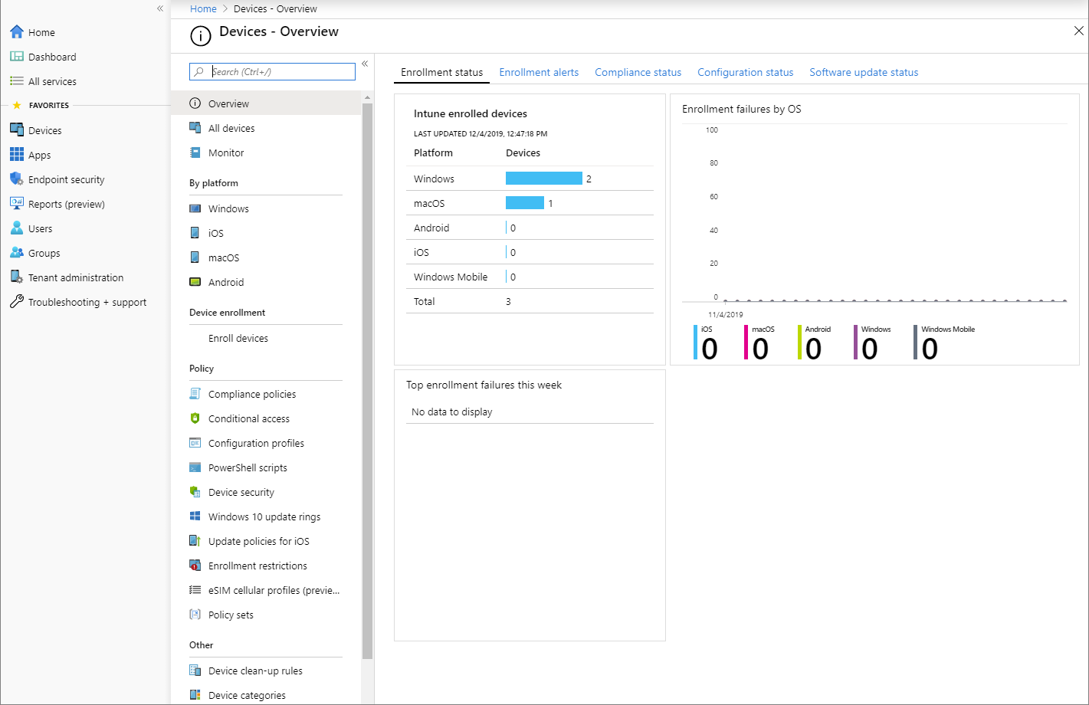The image size is (1089, 705).
Task: Select the Android platform icon
Action: 195,282
